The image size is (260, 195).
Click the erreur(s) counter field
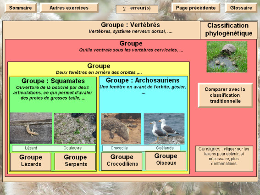(x=137, y=9)
